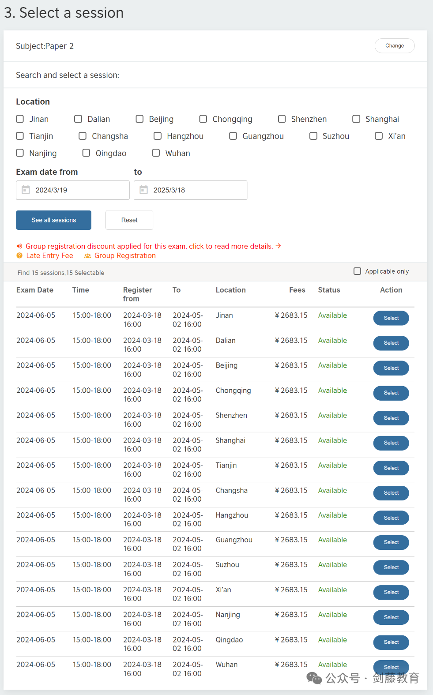The image size is (433, 695).
Task: Reset the search filters
Action: 129,220
